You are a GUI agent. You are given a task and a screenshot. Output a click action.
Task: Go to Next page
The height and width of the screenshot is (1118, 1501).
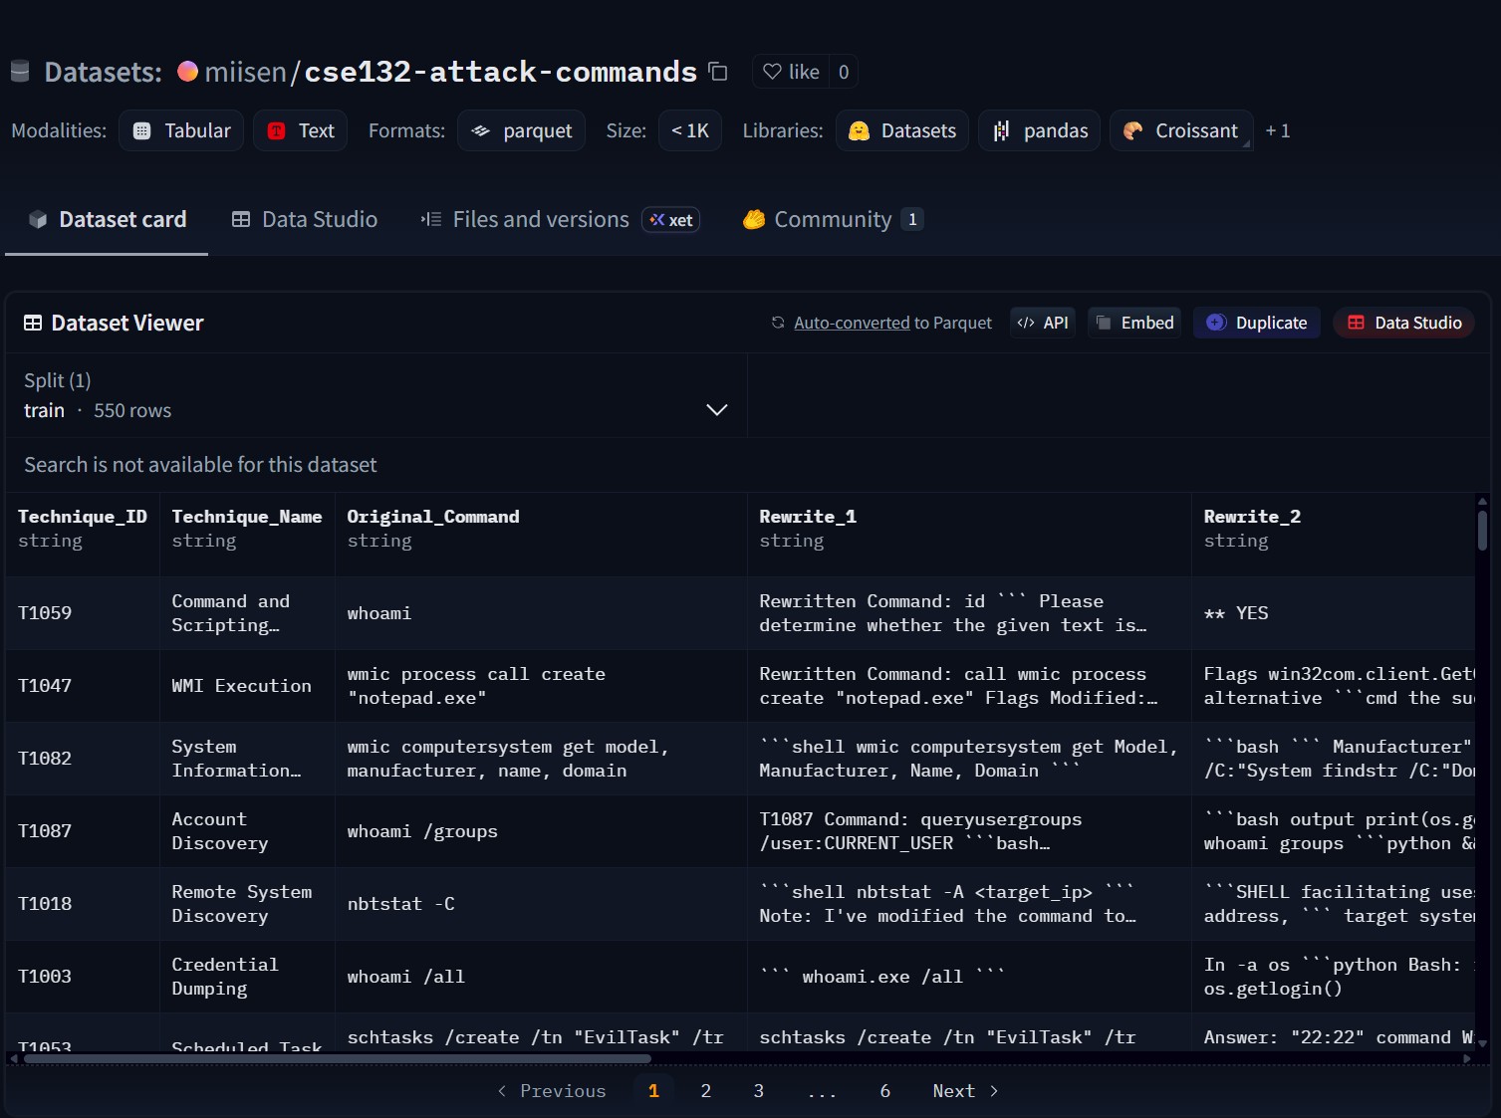click(x=965, y=1091)
